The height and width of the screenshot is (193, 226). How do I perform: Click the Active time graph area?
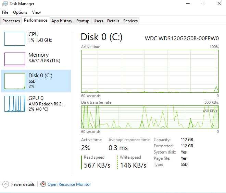click(150, 71)
